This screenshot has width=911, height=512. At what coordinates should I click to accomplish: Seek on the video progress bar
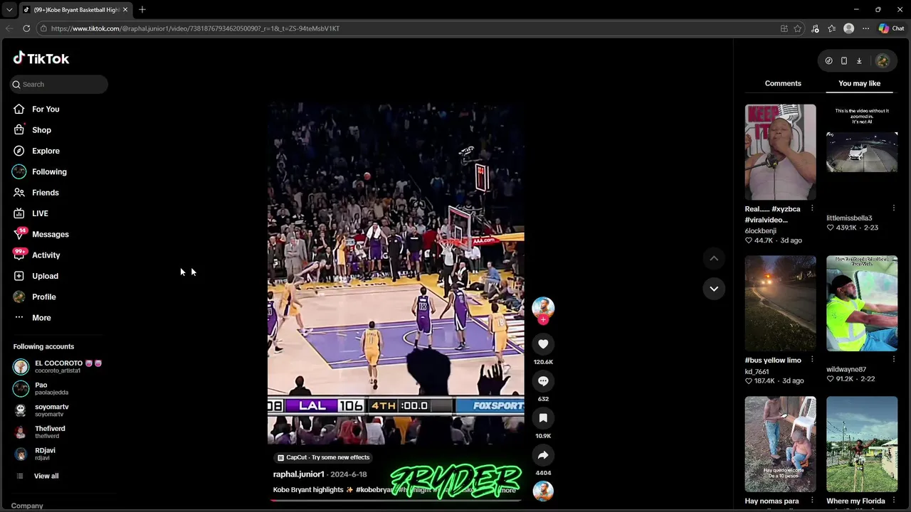395,500
